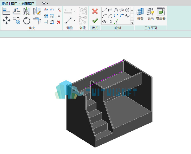Click the 绘制 panel title
The height and width of the screenshot is (154, 191).
tap(117, 28)
